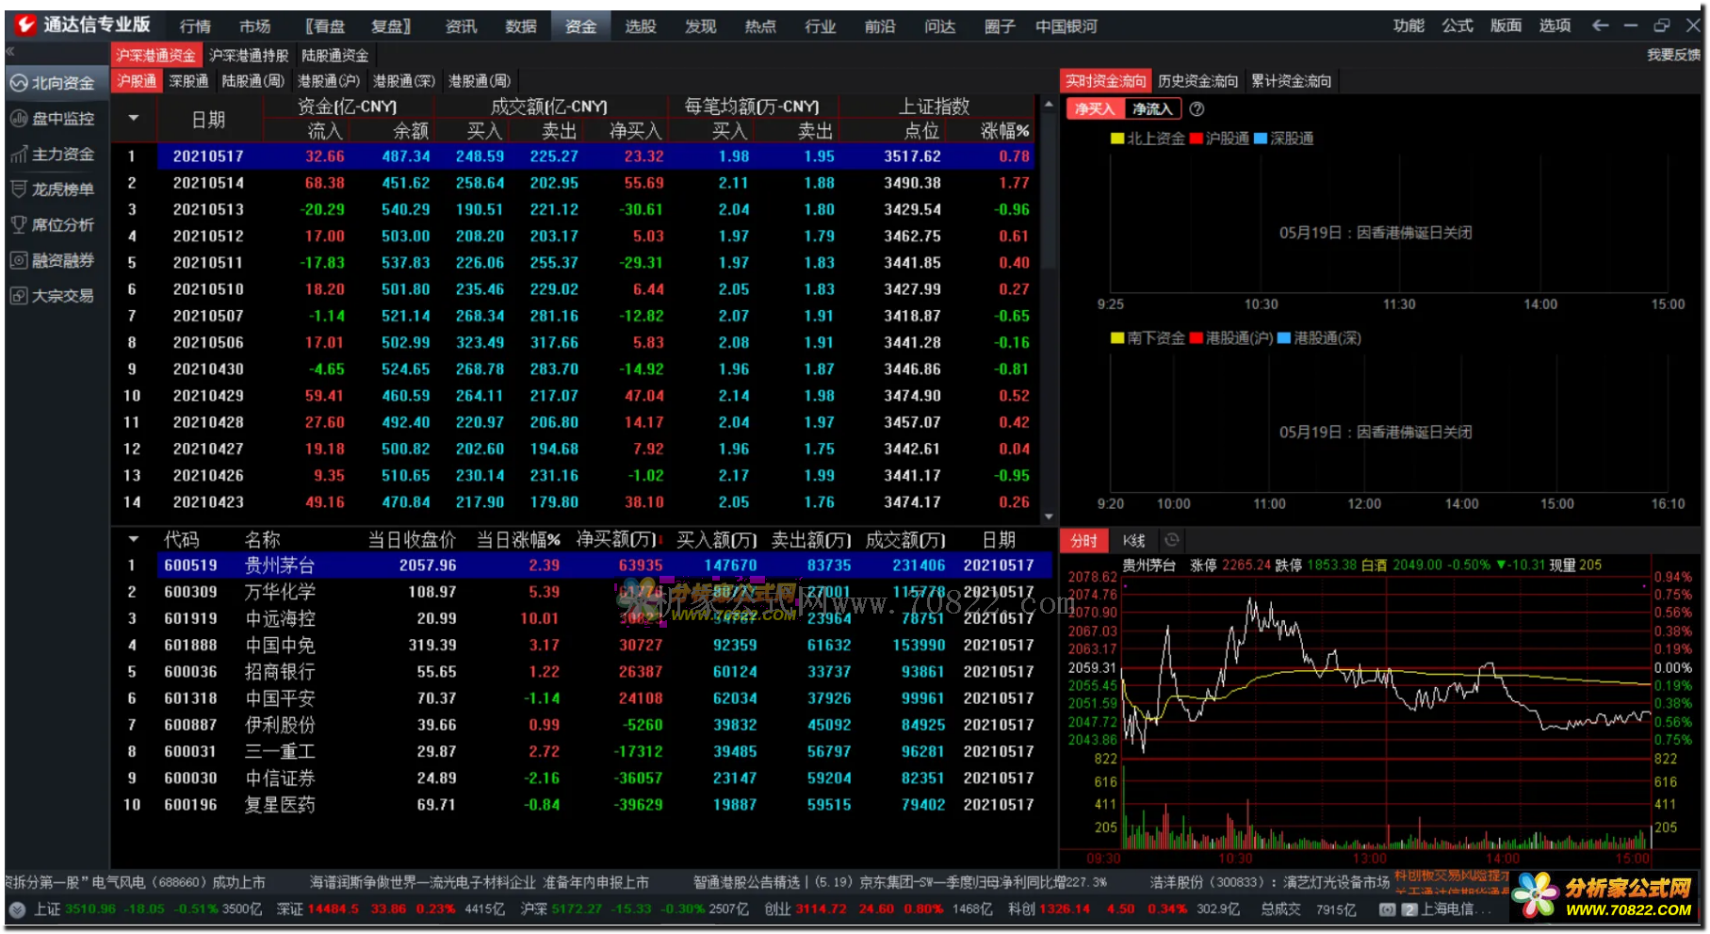Open the 公式 menu at top right
Screen dimensions: 1710x934
pos(1458,25)
